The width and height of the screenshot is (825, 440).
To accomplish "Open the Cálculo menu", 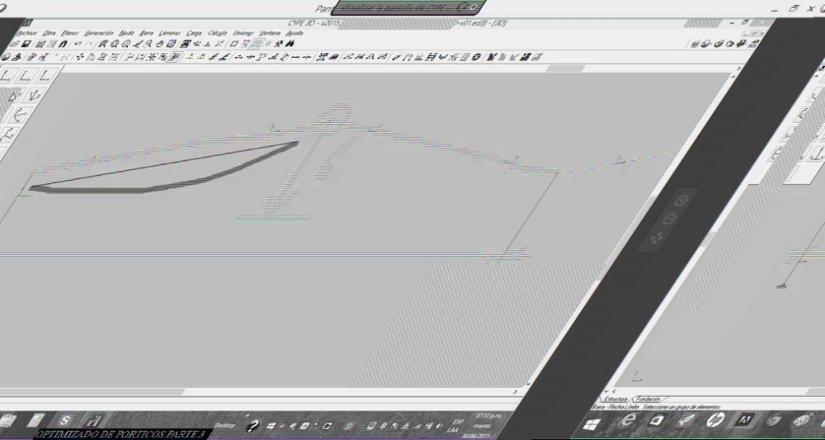I will pos(217,33).
